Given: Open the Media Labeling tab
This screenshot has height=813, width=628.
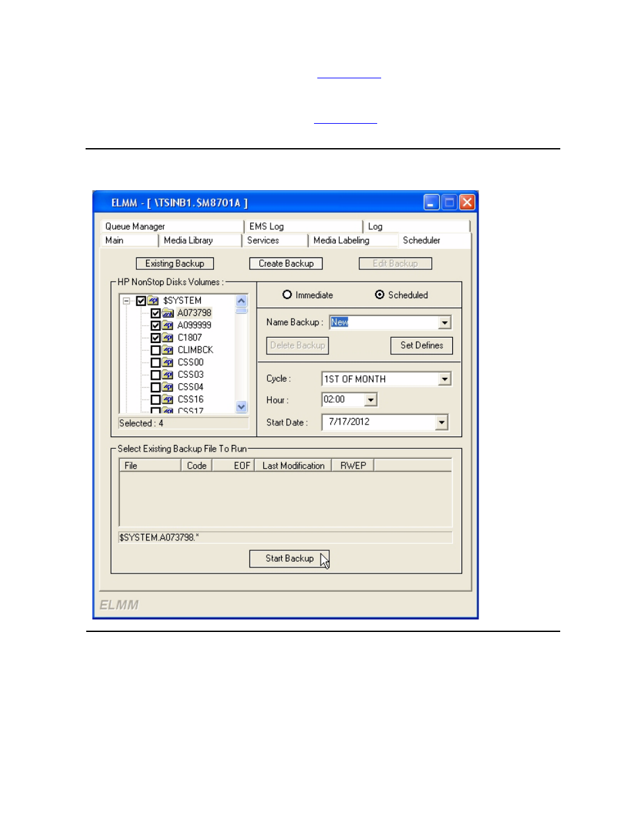Looking at the screenshot, I should tap(353, 240).
